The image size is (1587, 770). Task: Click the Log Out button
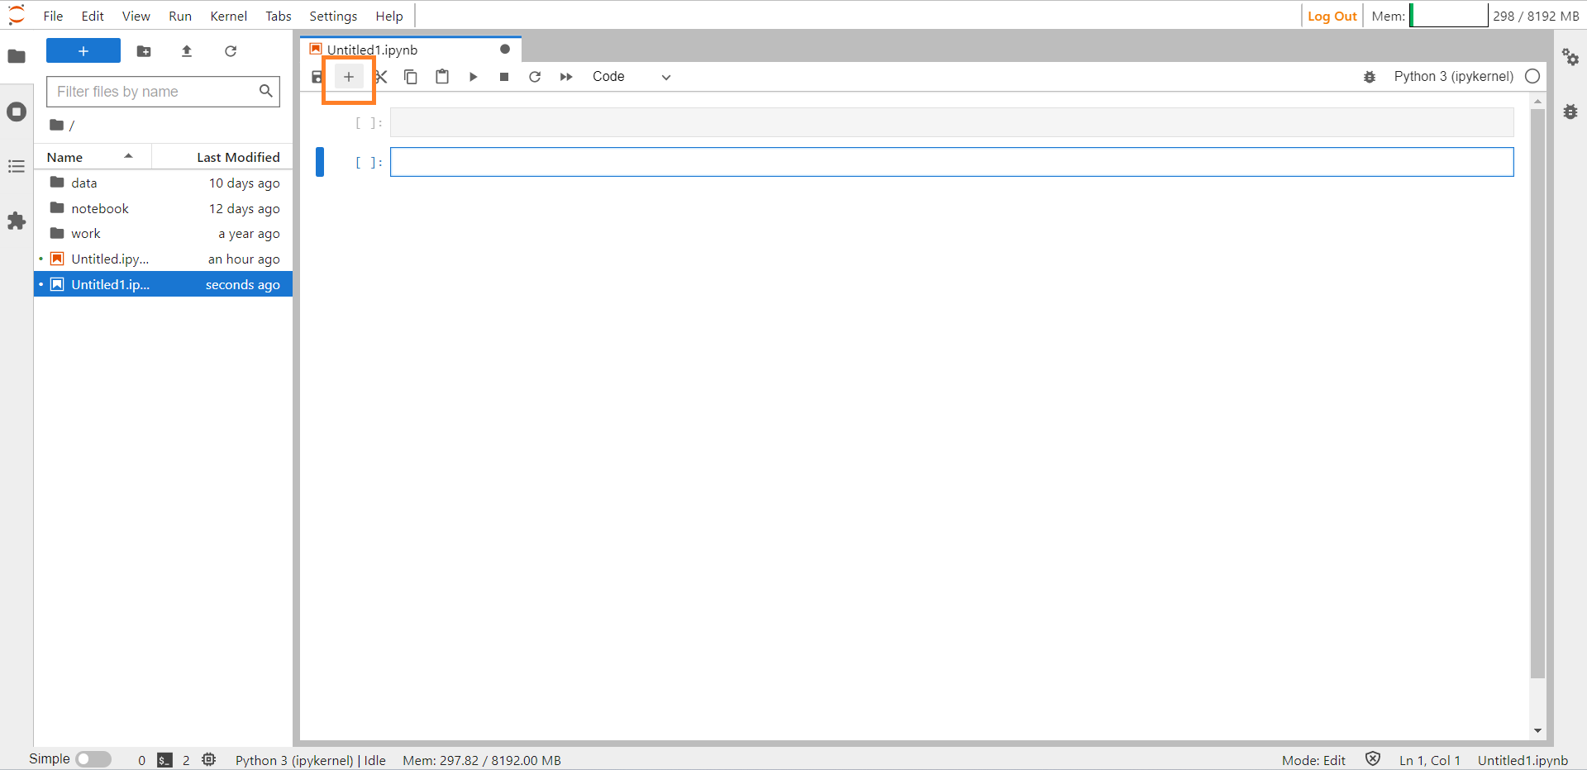click(x=1332, y=16)
